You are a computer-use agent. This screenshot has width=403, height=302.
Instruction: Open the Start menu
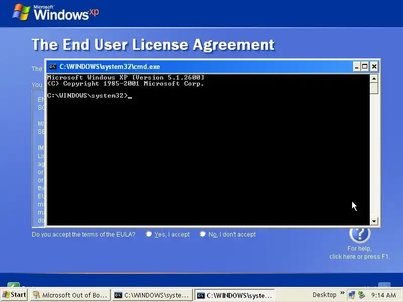[x=14, y=295]
